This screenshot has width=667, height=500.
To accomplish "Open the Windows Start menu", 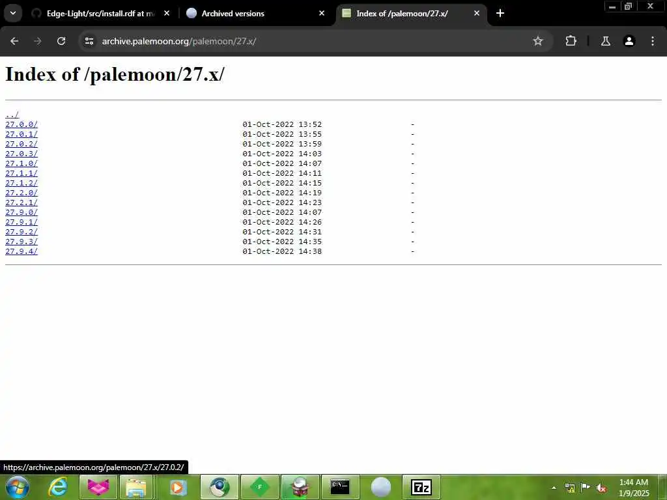I will point(18,487).
